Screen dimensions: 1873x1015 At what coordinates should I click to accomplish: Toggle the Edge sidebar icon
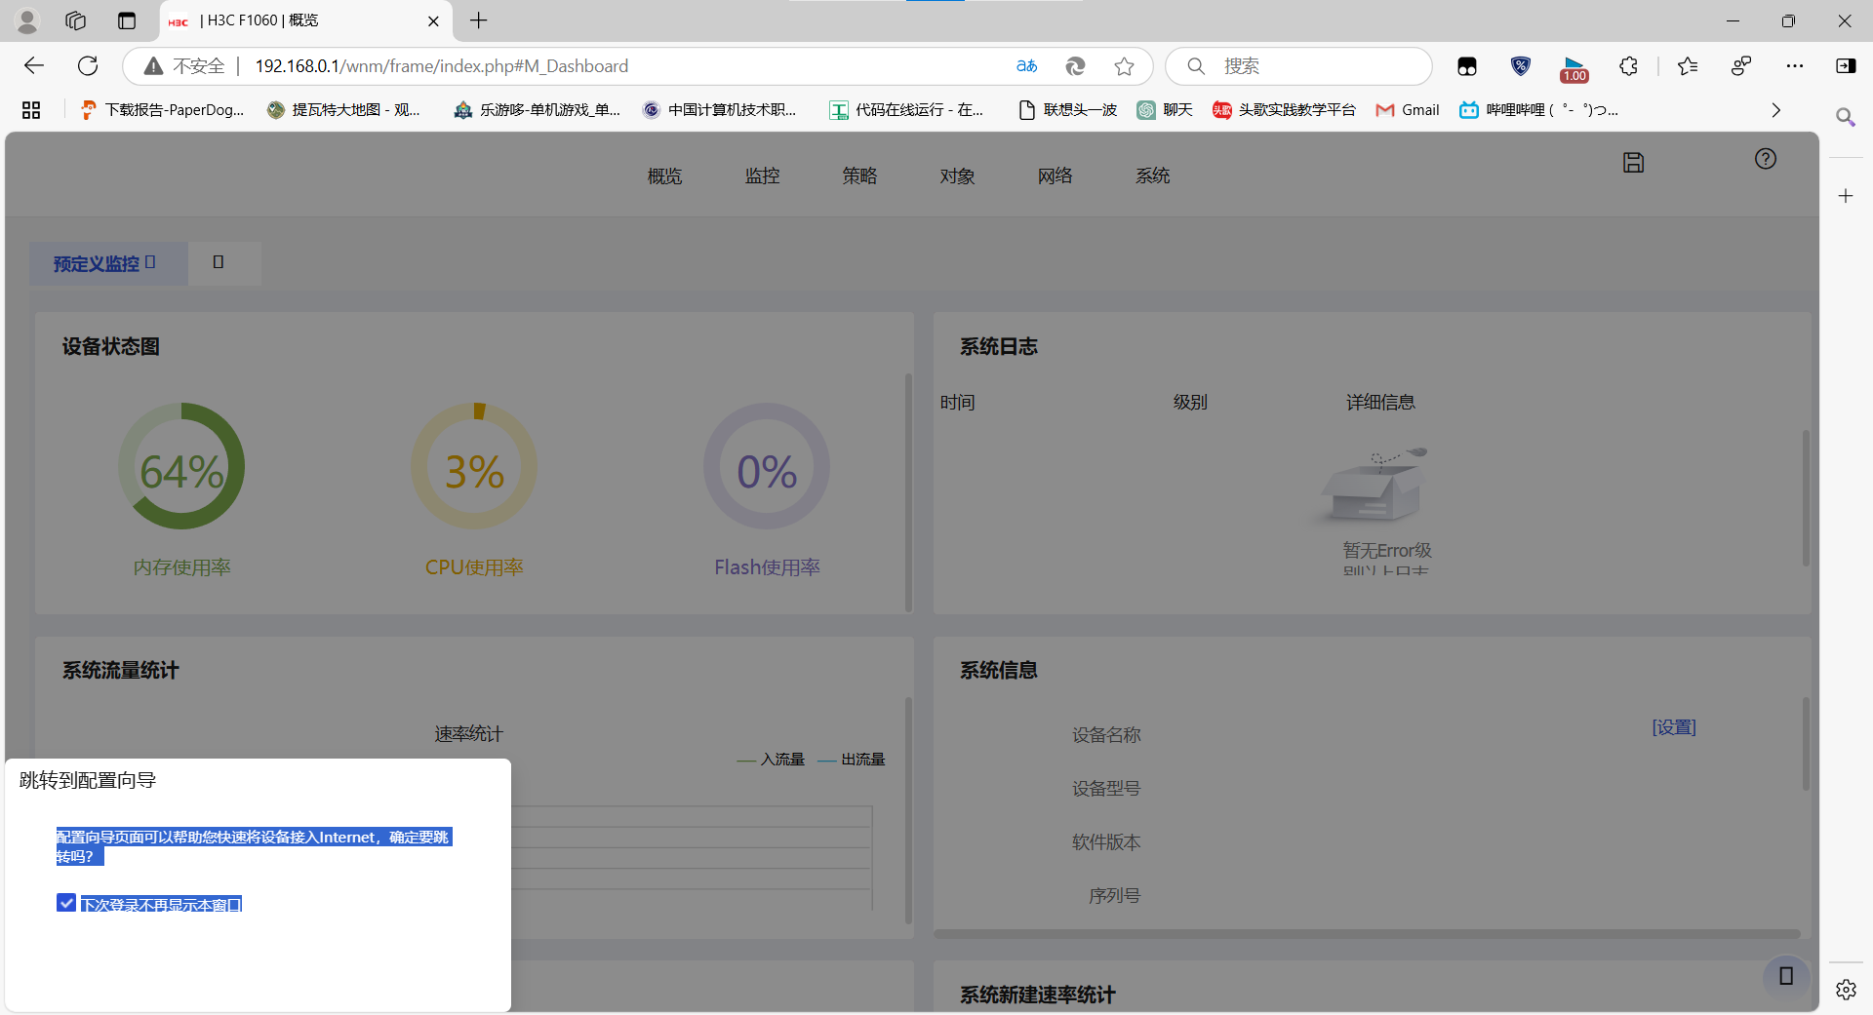tap(1846, 66)
